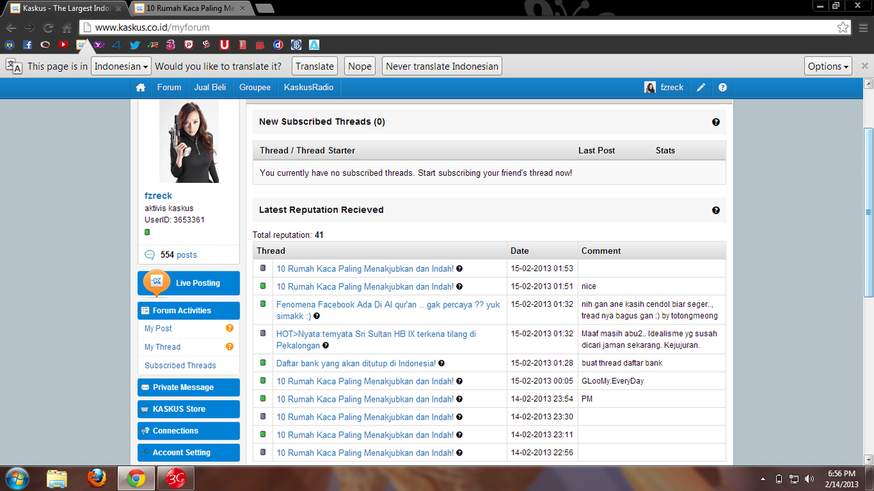Click the fzreck profile picture
This screenshot has width=874, height=491.
(189, 142)
